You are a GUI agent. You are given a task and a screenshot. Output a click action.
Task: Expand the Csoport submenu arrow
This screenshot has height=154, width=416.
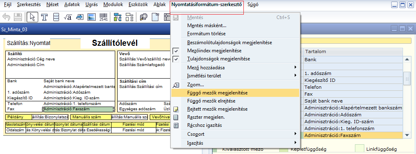(x=295, y=134)
